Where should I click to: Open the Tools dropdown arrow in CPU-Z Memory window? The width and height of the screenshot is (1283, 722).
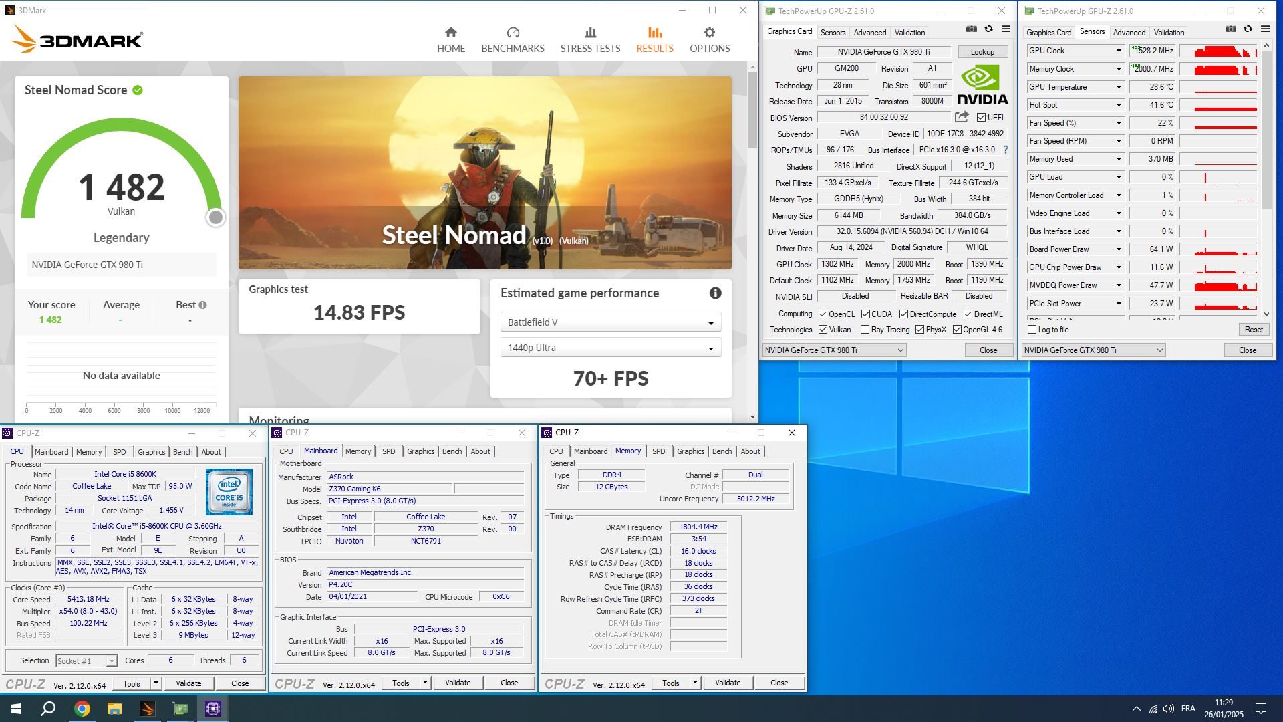(x=695, y=683)
